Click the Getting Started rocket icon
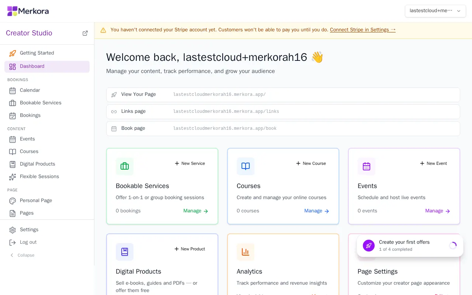This screenshot has width=472, height=295. [x=13, y=53]
